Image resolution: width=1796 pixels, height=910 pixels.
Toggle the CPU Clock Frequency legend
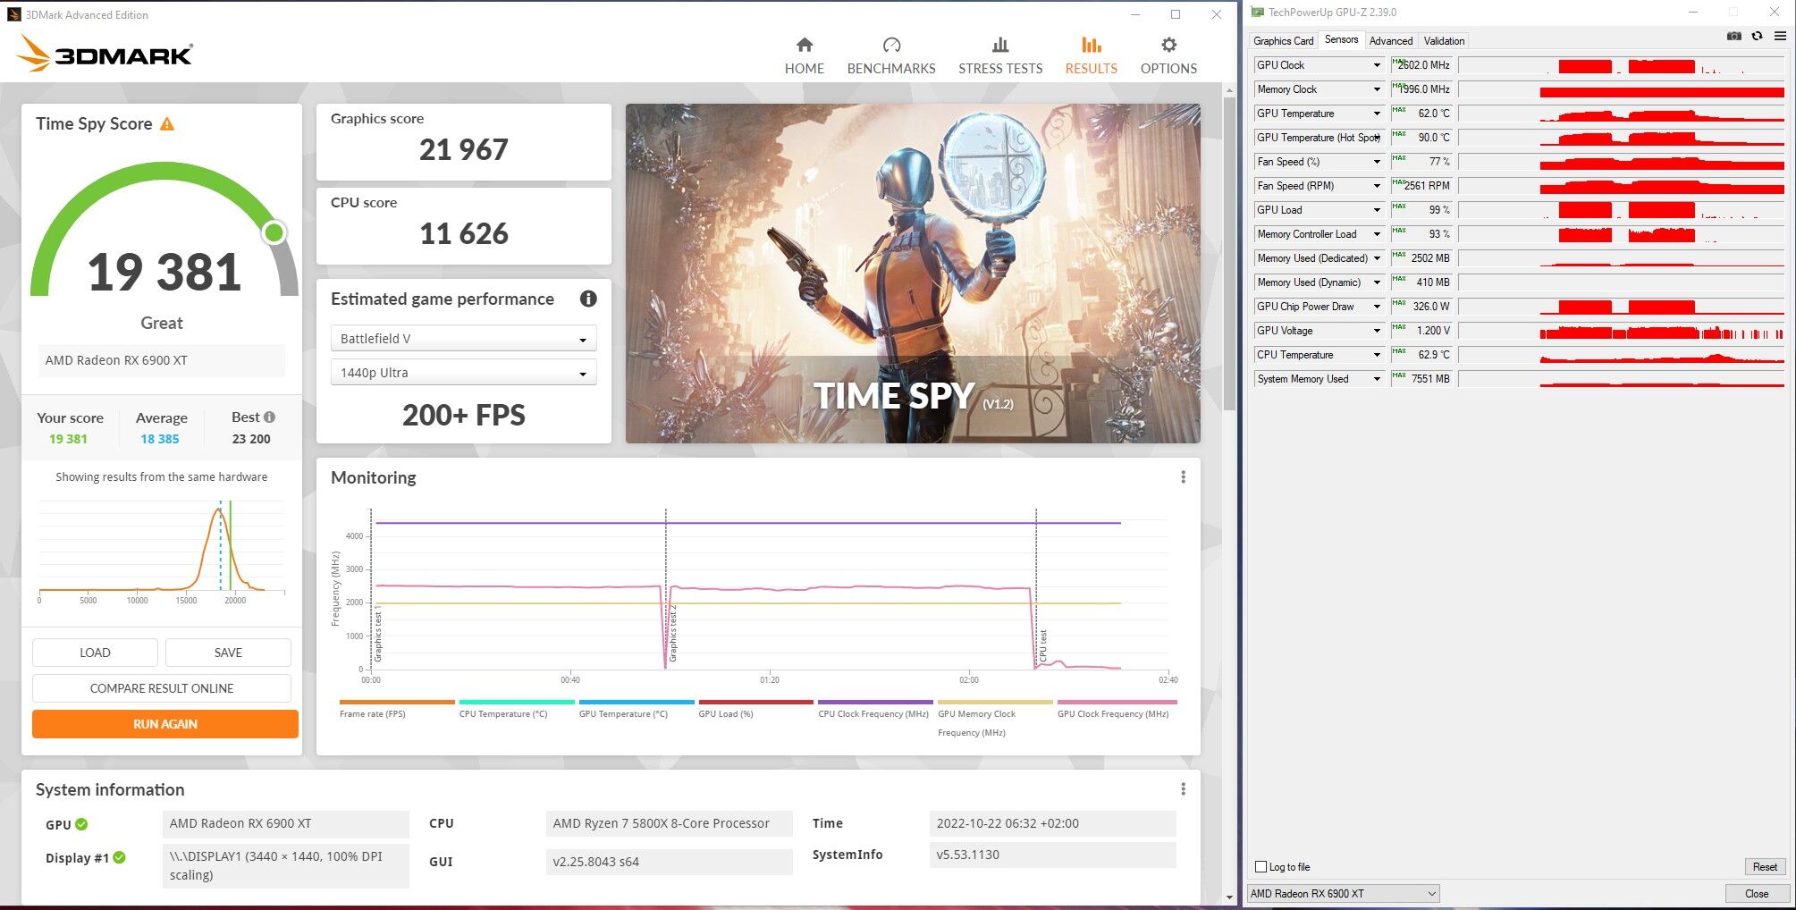coord(875,710)
